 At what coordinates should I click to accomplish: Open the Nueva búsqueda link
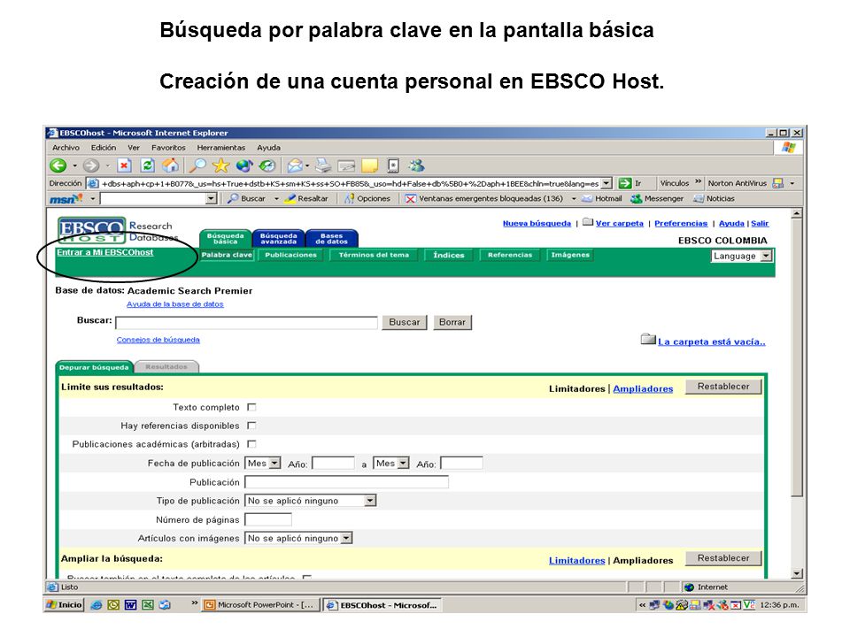click(537, 223)
